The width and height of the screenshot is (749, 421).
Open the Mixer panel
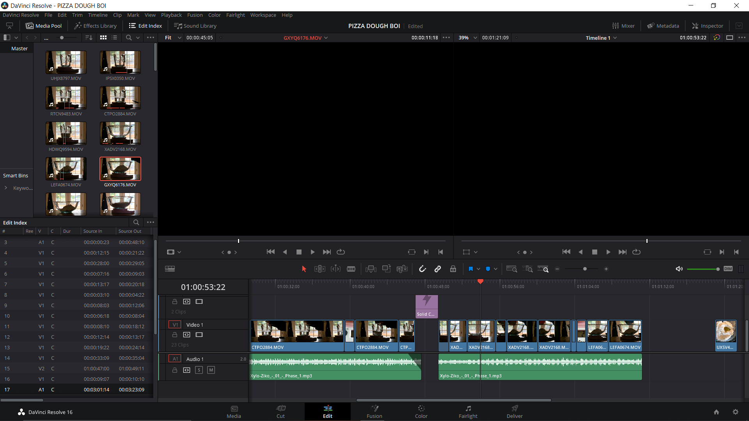point(623,26)
